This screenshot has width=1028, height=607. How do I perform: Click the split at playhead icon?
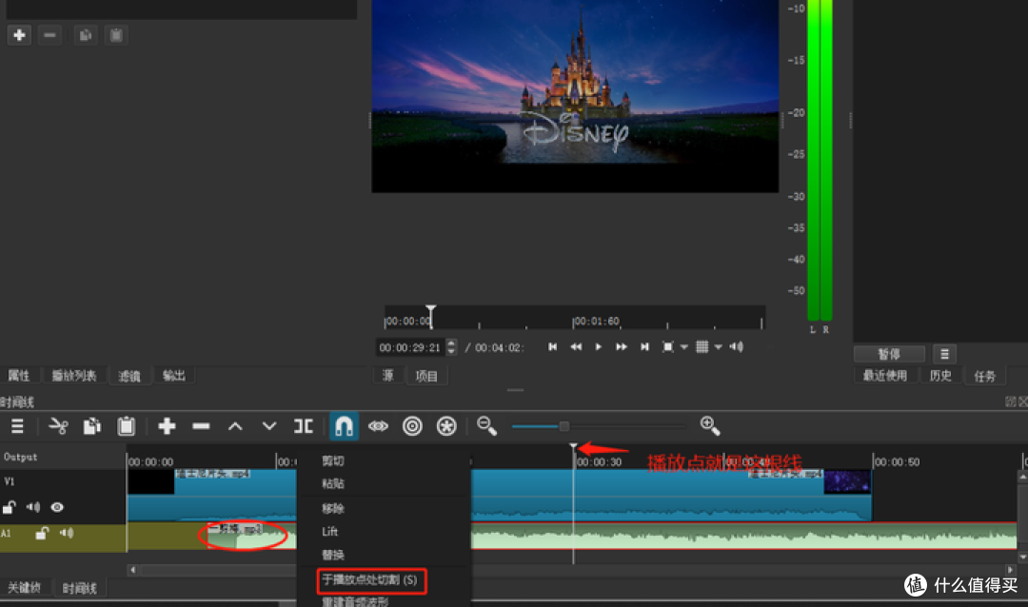(x=304, y=426)
